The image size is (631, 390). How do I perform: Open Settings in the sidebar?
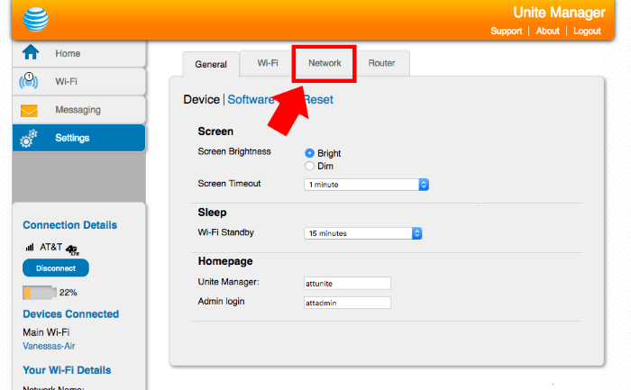pos(79,138)
